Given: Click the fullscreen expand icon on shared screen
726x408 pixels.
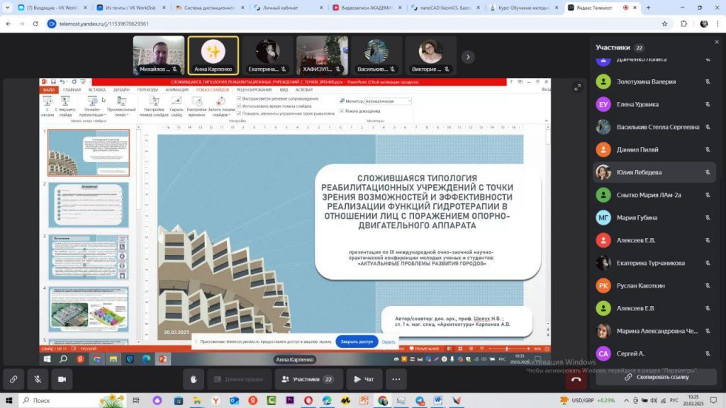Looking at the screenshot, I should point(578,87).
